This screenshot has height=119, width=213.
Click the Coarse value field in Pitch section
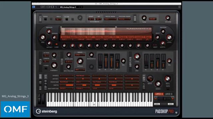point(46,61)
